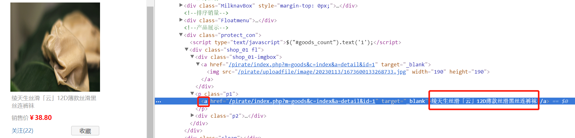Collapse the shop_01-imgbox div node
Image resolution: width=575 pixels, height=138 pixels.
click(192, 57)
